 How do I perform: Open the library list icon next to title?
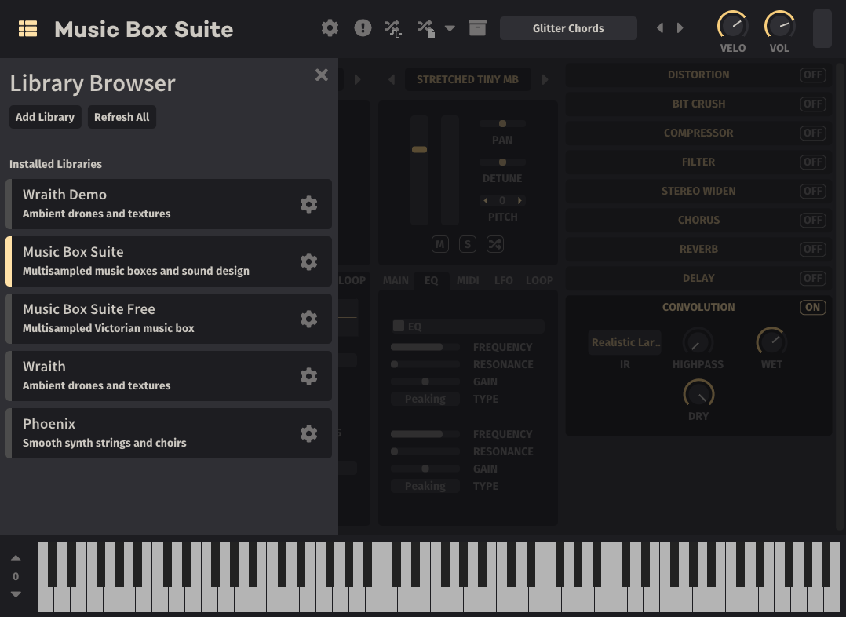pyautogui.click(x=27, y=28)
